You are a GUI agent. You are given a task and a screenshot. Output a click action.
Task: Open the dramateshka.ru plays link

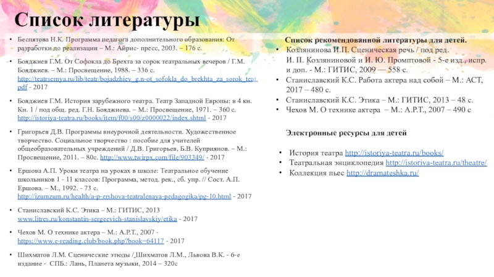382,173
